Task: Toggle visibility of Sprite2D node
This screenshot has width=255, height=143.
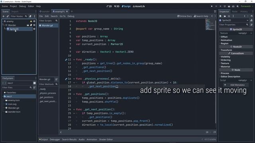Action: pyautogui.click(x=34, y=29)
